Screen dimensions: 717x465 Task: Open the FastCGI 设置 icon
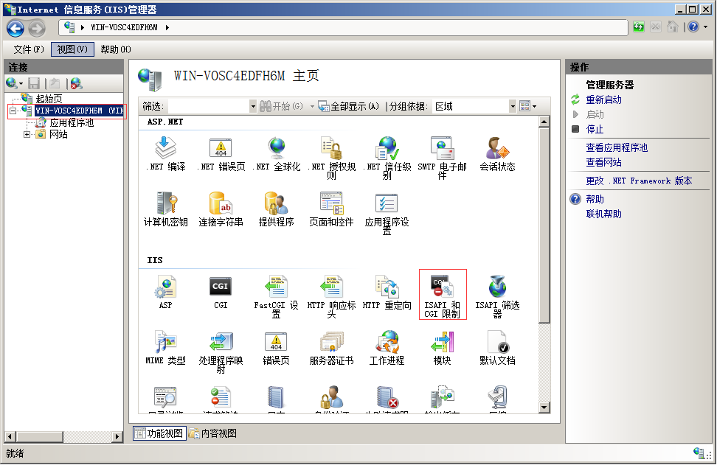[276, 288]
